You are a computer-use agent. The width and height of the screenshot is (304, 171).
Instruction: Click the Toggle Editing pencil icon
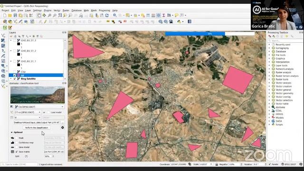click(x=45, y=21)
